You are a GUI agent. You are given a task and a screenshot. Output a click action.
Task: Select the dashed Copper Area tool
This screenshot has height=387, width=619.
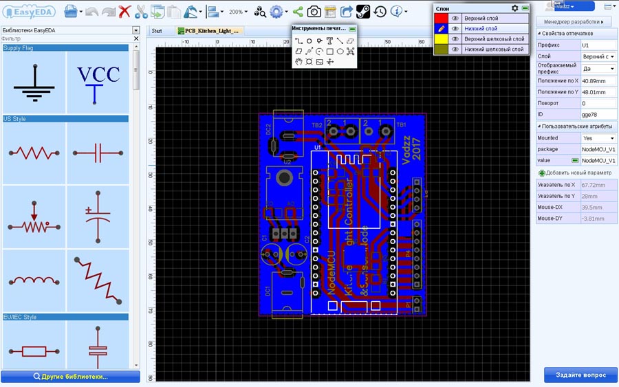[350, 41]
